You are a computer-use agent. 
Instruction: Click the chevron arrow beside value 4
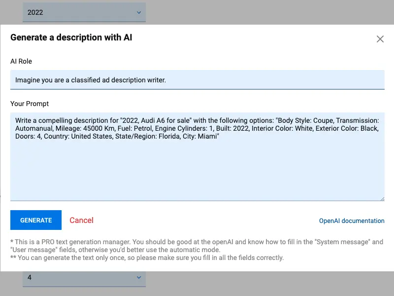[139, 277]
